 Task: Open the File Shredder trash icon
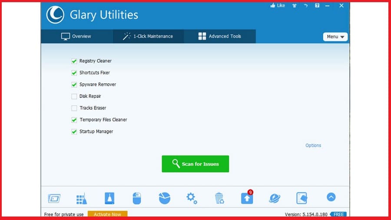(219, 198)
